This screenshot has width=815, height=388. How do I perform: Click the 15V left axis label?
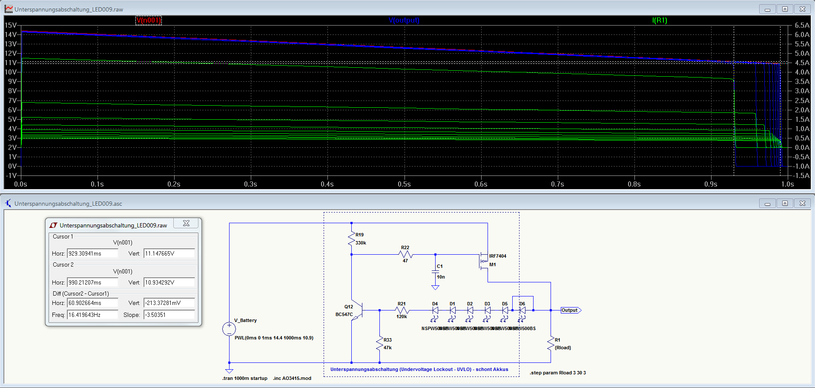(x=11, y=25)
